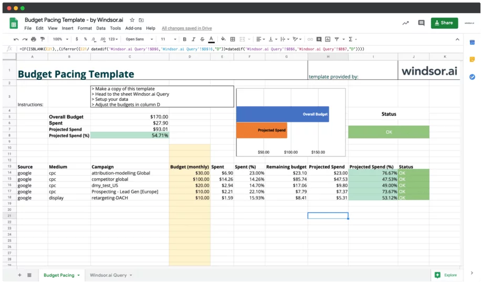Click the insert chart icon
This screenshot has width=483, height=284.
[x=328, y=39]
